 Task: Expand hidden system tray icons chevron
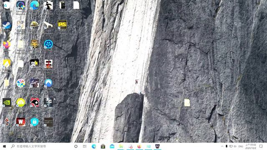click(222, 146)
